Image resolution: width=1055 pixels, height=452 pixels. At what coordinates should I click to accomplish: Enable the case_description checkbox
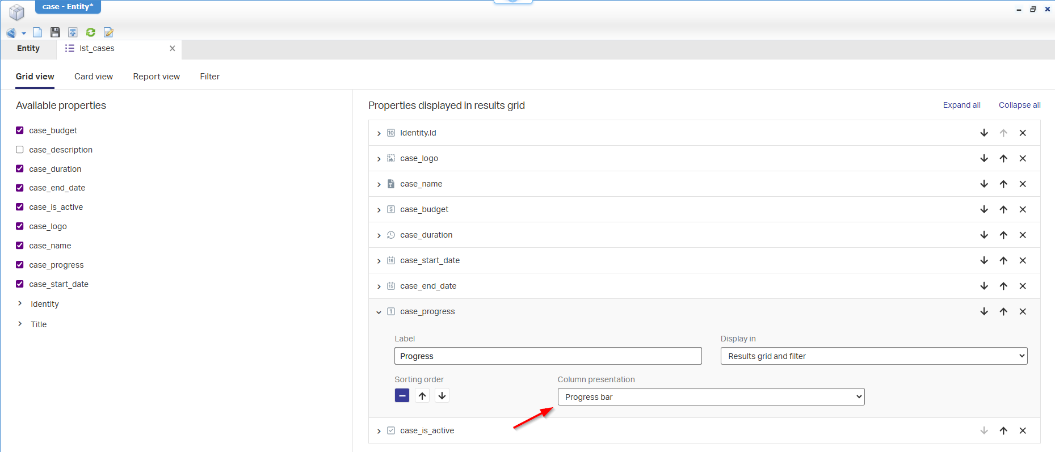pyautogui.click(x=20, y=150)
